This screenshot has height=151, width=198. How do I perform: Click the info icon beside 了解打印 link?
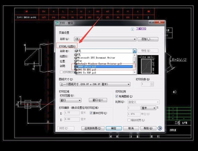click(x=132, y=29)
